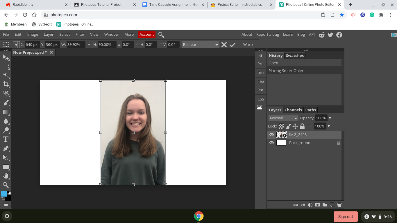The height and width of the screenshot is (223, 397).
Task: Select the Move tool
Action: [x=6, y=57]
